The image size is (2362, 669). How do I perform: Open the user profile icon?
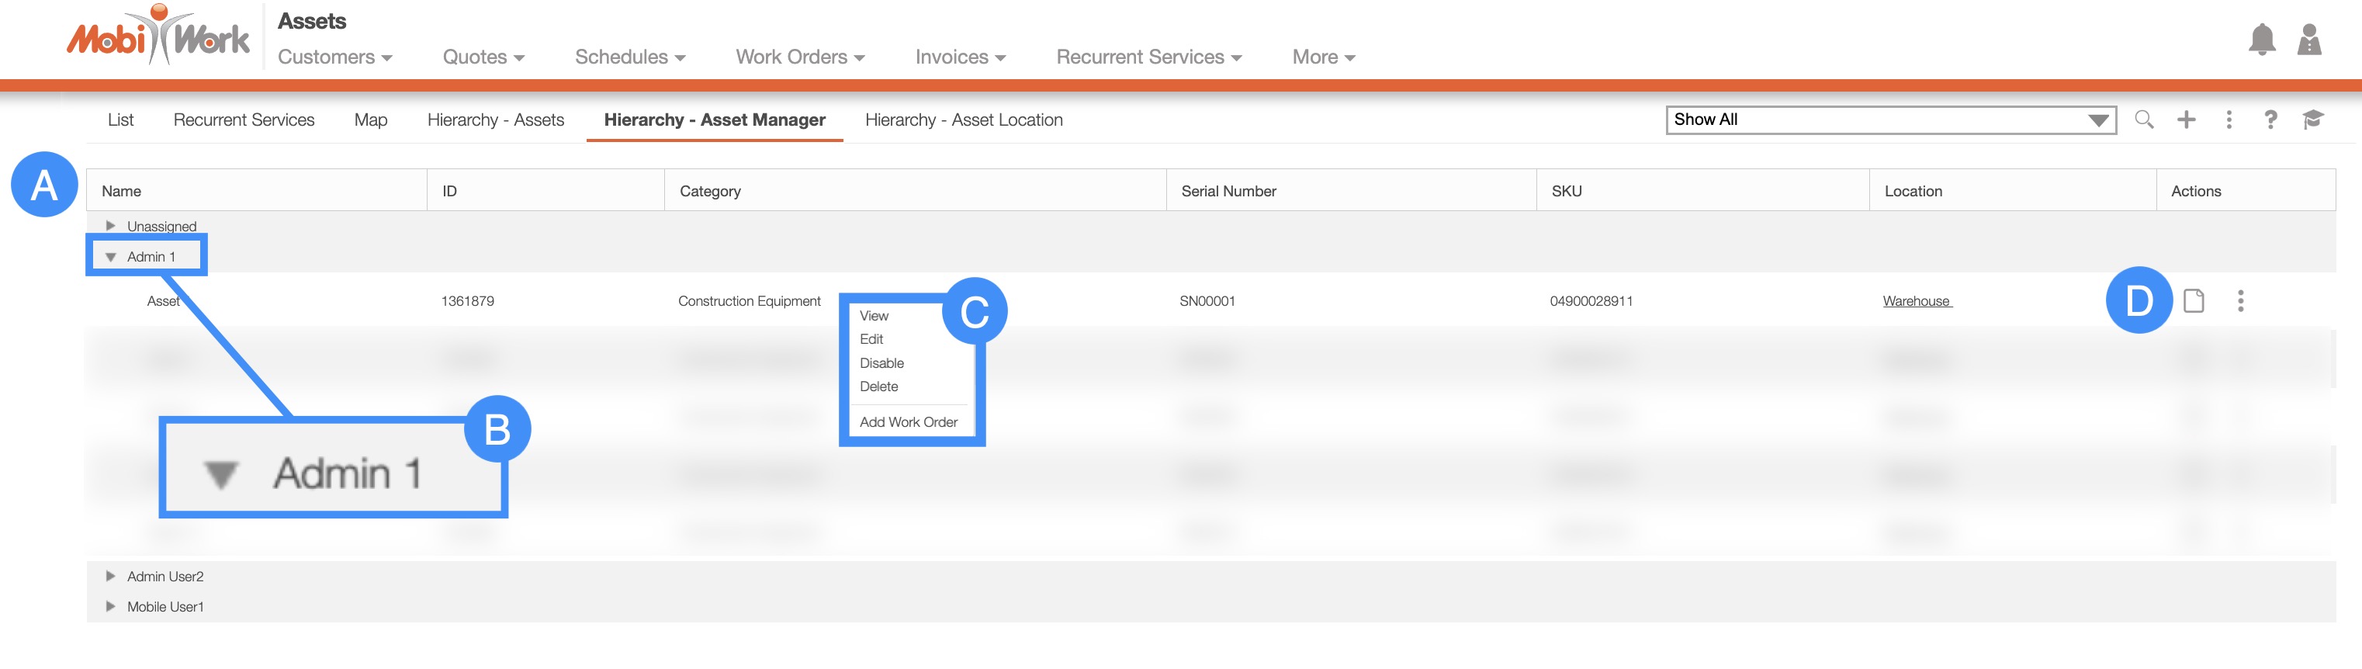[x=2308, y=40]
